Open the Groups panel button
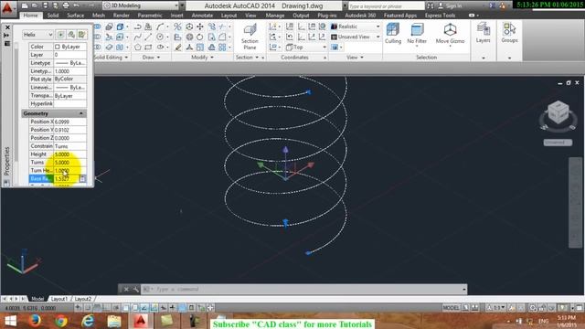This screenshot has height=329, width=585. point(509,33)
